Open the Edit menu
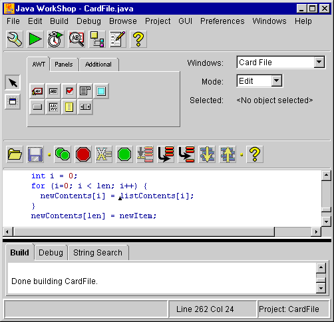Viewport: 334px width, 322px height. click(35, 21)
